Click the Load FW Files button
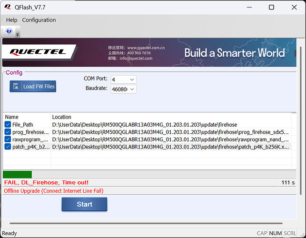Screen dimensions: 306x238 (x=33, y=86)
